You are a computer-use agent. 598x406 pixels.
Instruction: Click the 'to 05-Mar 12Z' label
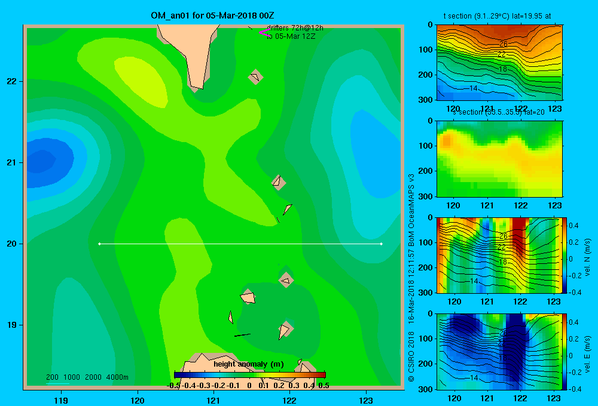point(291,36)
